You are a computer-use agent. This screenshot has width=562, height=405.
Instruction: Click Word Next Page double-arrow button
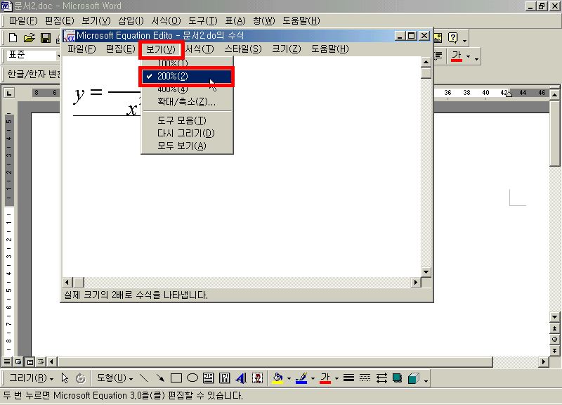coord(554,350)
